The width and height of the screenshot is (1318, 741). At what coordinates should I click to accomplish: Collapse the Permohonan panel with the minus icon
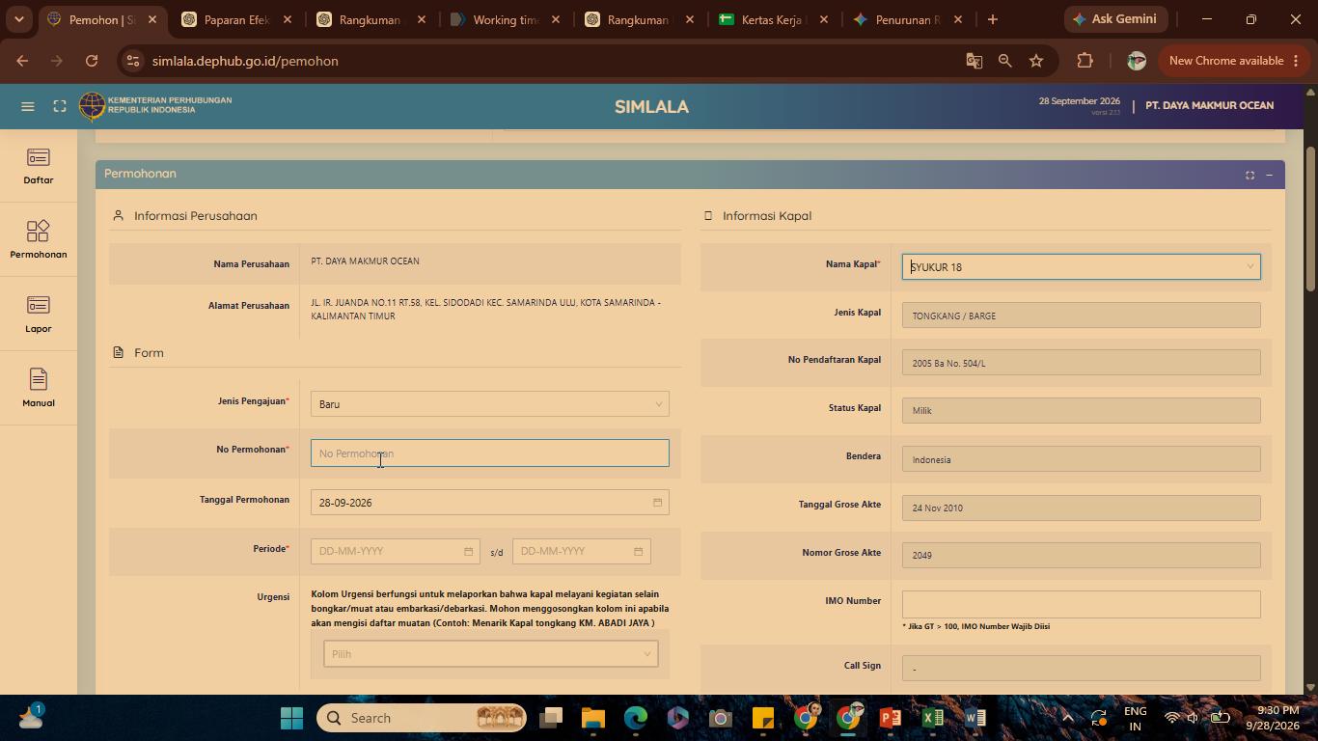(x=1269, y=175)
